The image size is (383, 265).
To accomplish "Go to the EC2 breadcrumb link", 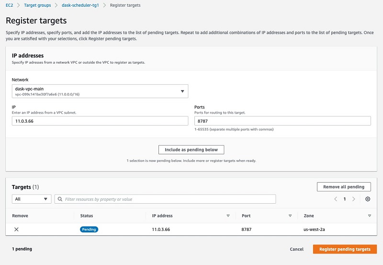I will pyautogui.click(x=9, y=5).
